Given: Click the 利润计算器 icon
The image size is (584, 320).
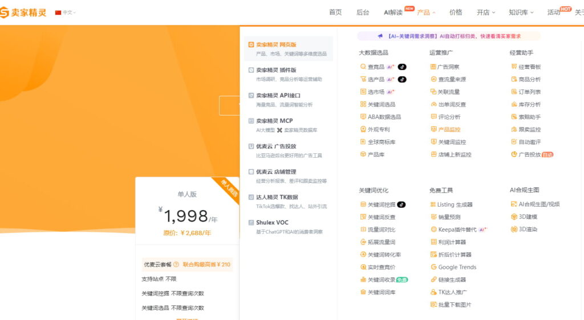Looking at the screenshot, I should (x=433, y=242).
